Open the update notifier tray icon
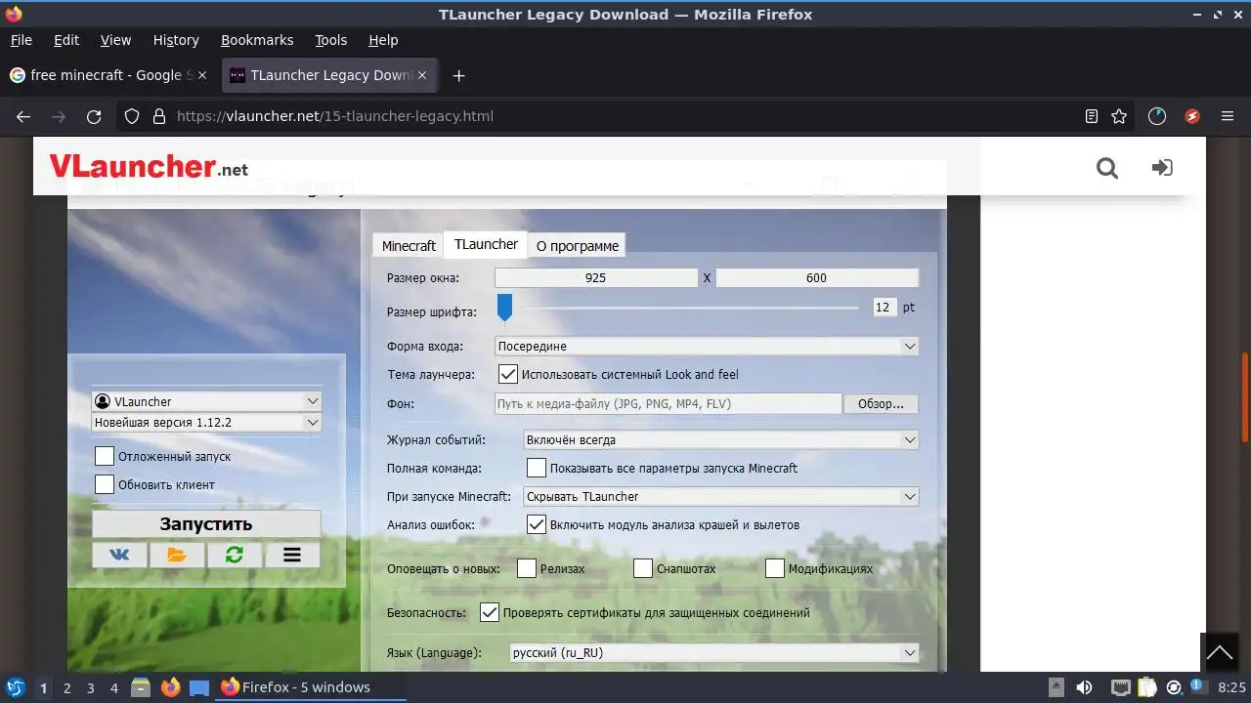 [x=1199, y=687]
